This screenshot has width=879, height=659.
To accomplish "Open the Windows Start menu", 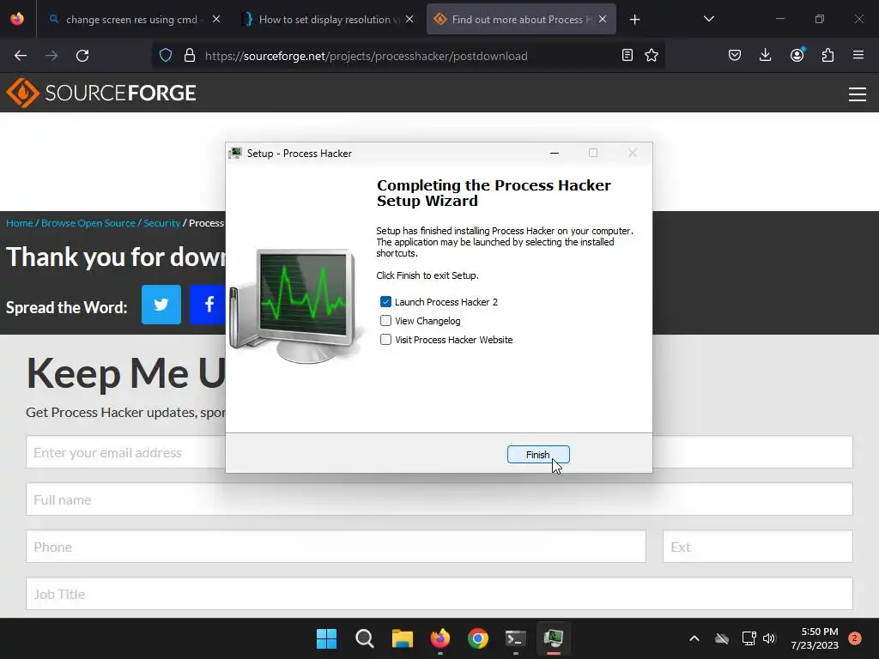I will 326,638.
